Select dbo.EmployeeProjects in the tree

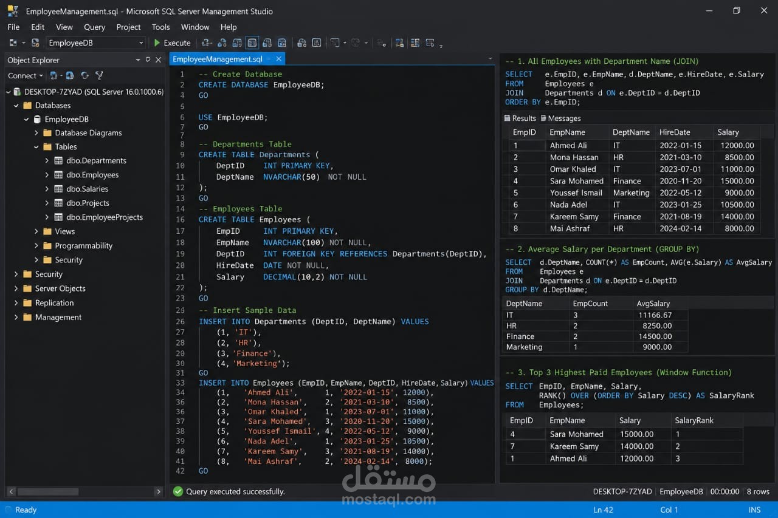coord(105,217)
